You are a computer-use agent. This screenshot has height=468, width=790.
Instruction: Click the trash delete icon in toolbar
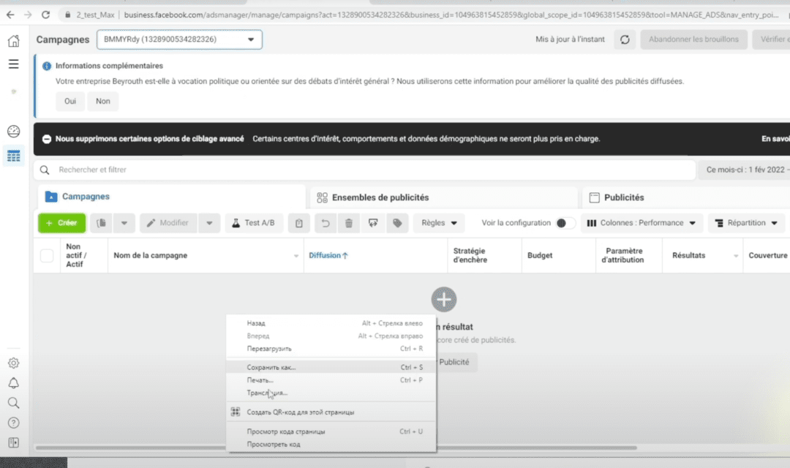pos(349,223)
